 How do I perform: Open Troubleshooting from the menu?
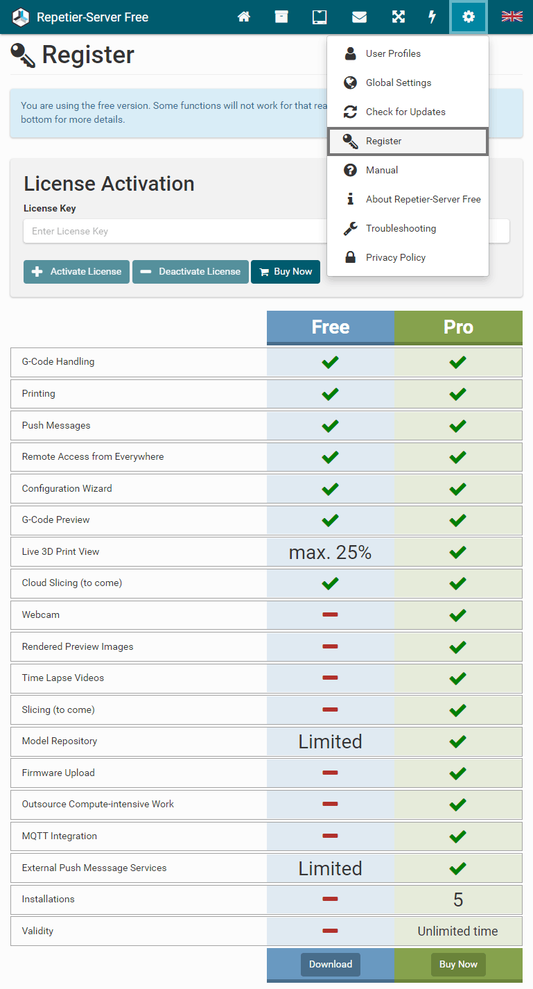pyautogui.click(x=401, y=228)
